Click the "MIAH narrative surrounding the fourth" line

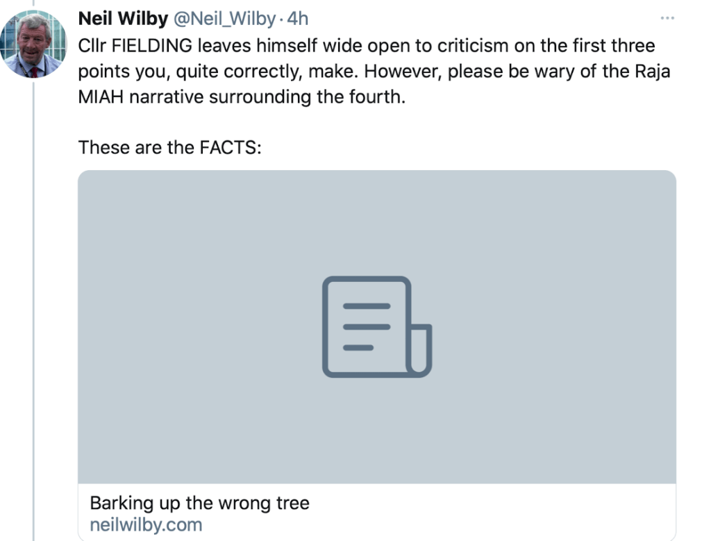[x=241, y=97]
